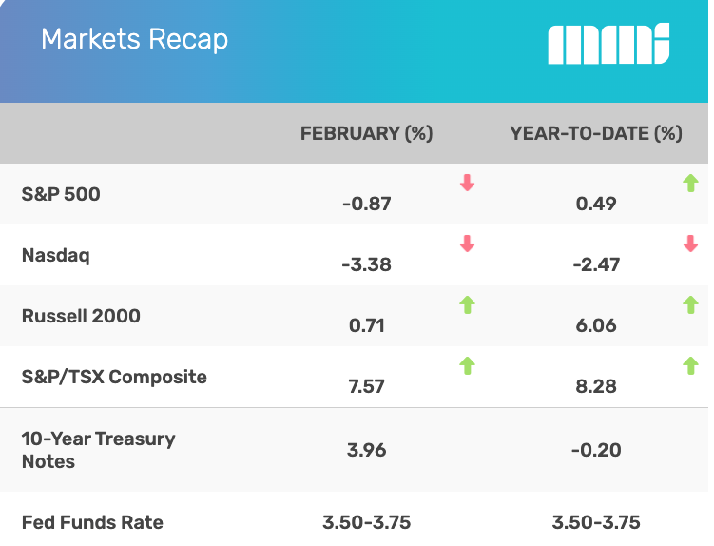Click the red down arrow for S&P 500 February
The width and height of the screenshot is (714, 546).
click(x=467, y=183)
